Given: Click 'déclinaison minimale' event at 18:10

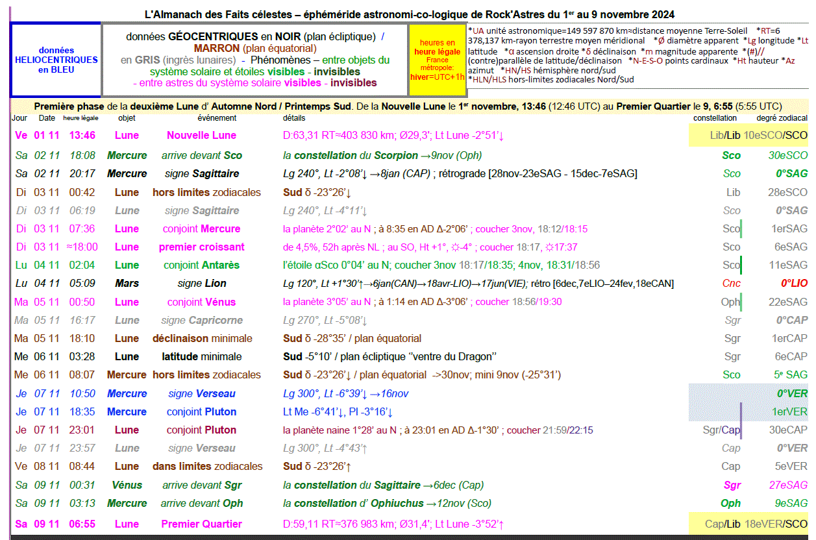Looking at the screenshot, I should [x=201, y=339].
